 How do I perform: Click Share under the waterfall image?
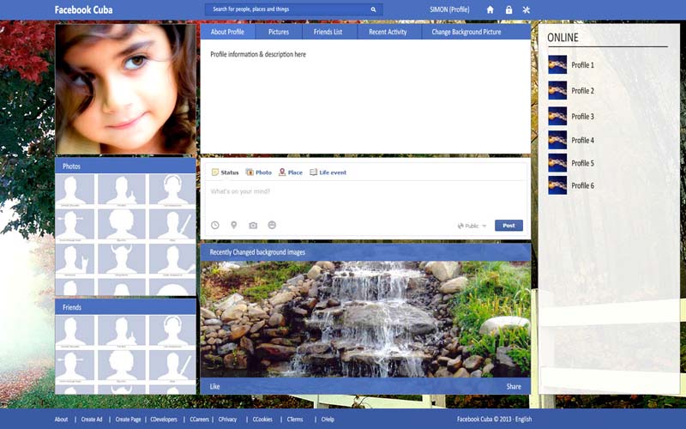pos(514,387)
